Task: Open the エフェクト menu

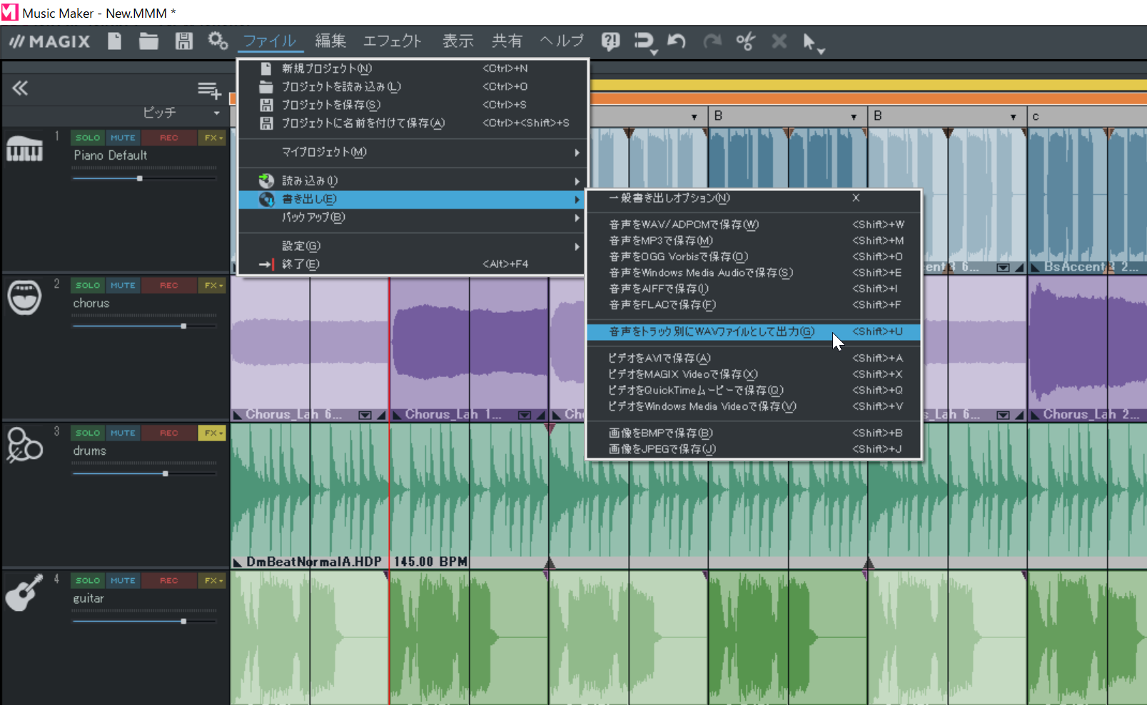Action: click(393, 41)
